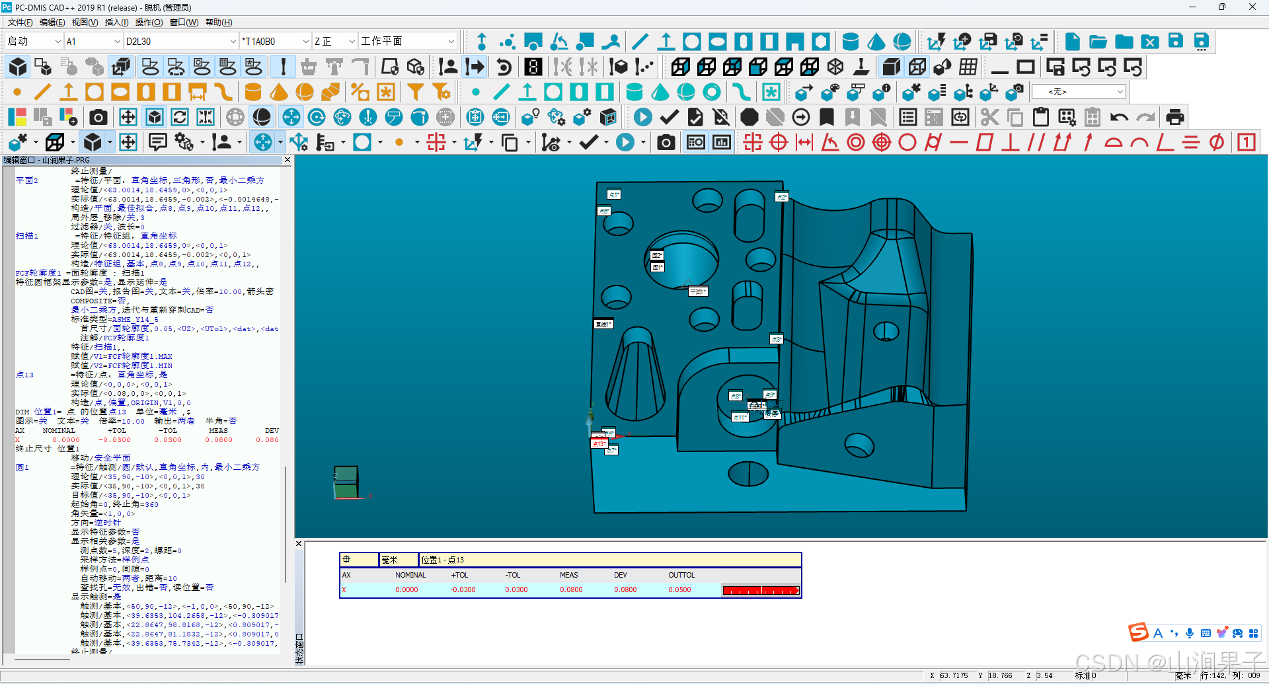Select the orange measured Cylinder feature icon
Viewport: 1269px width, 684px height.
[x=253, y=92]
